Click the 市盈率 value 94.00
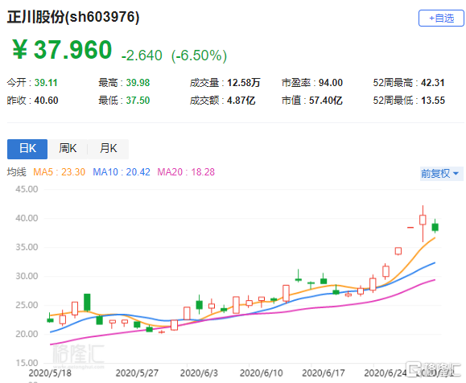The height and width of the screenshot is (383, 466). (331, 83)
